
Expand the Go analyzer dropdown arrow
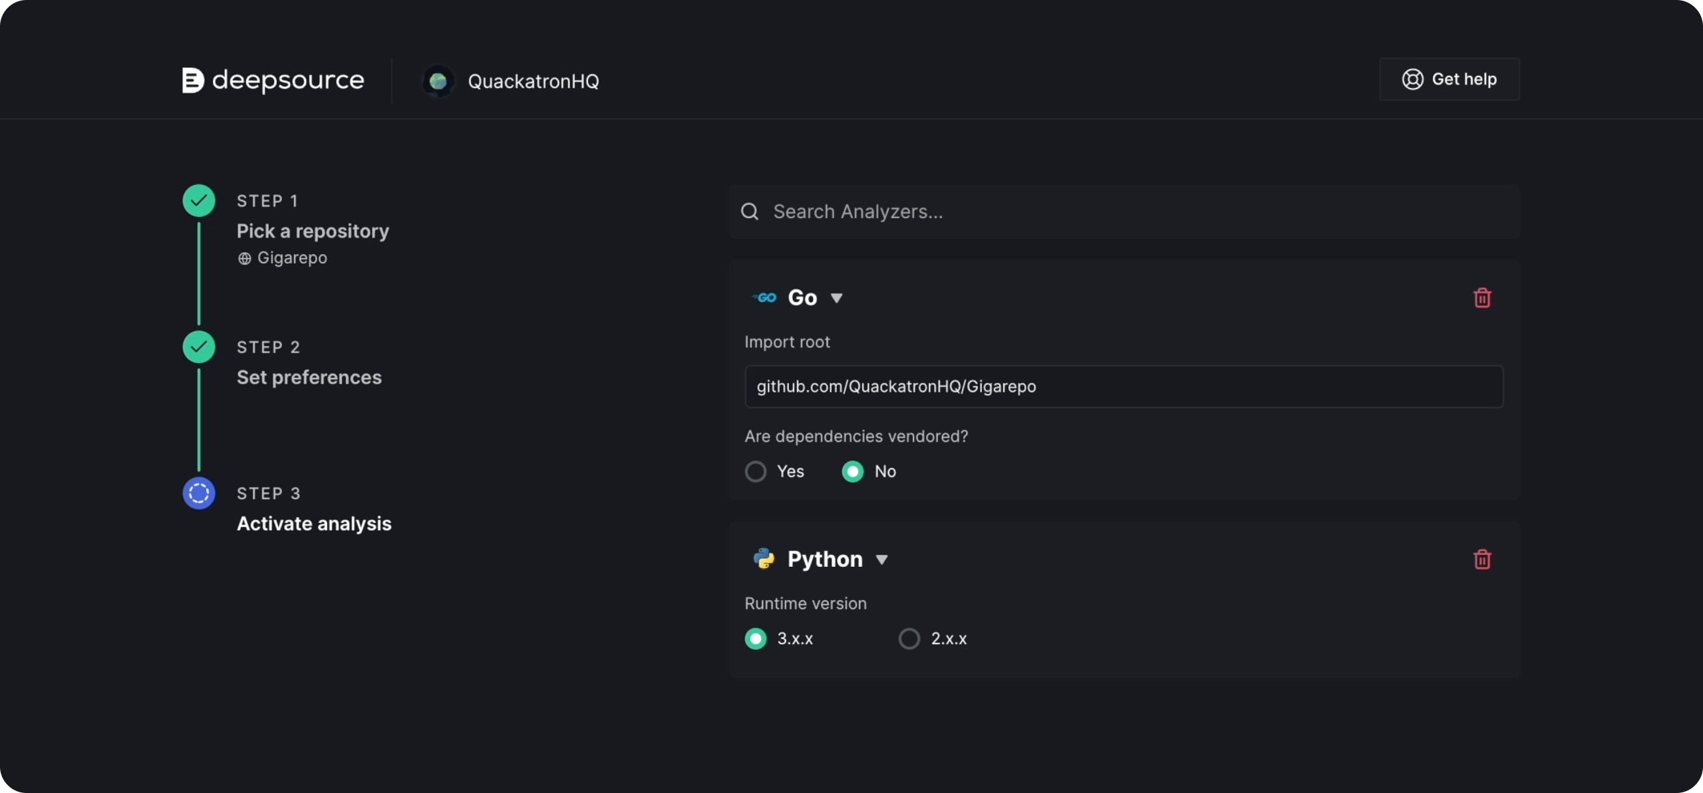click(836, 298)
